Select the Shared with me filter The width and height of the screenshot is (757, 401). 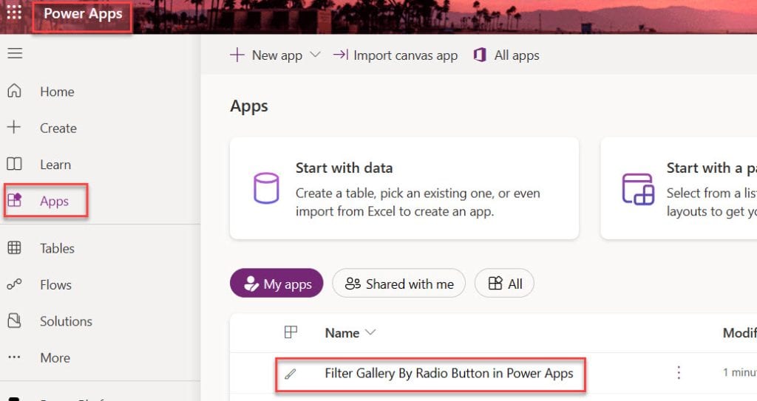click(398, 284)
